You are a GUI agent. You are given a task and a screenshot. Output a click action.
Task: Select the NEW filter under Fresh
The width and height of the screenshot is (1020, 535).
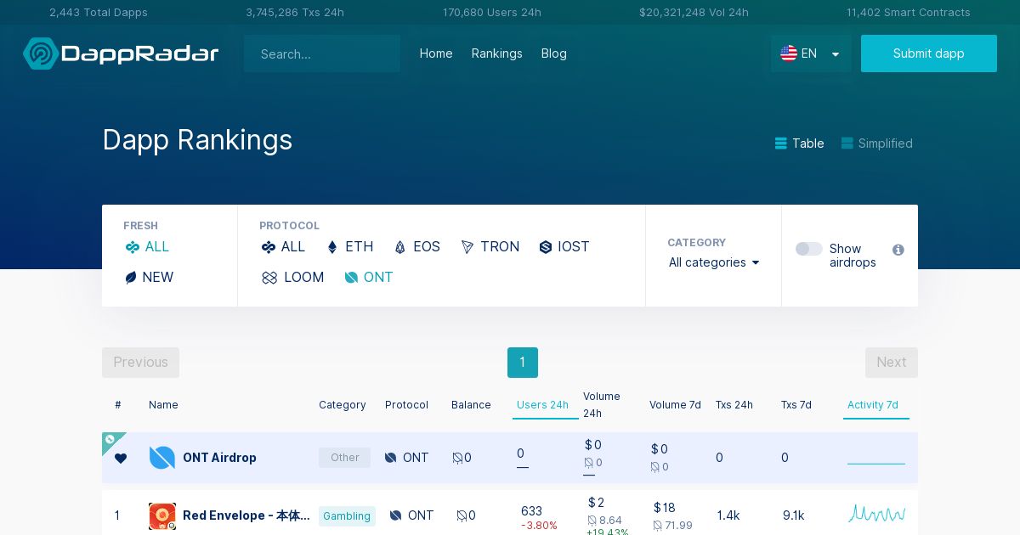[150, 277]
